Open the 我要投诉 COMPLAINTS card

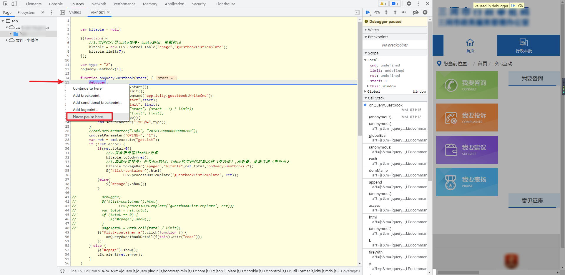(467, 117)
